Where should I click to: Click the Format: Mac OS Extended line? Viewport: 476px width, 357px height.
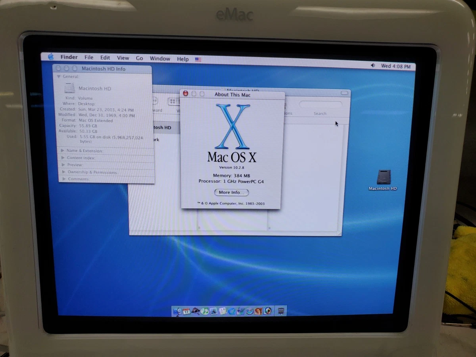(87, 120)
